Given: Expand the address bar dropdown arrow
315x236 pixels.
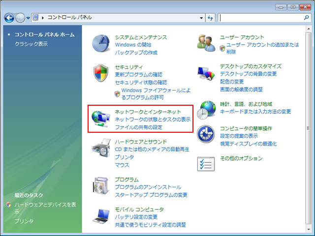Looking at the screenshot, I should click(x=202, y=18).
